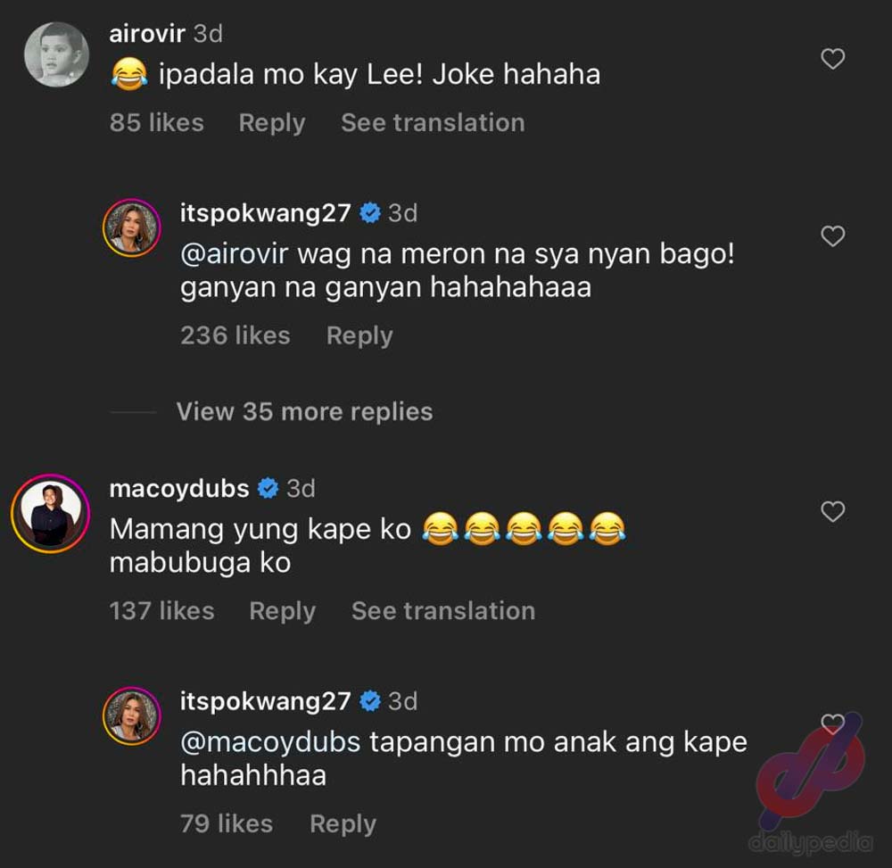See translation of airovir's comment
892x868 pixels.
coord(433,123)
